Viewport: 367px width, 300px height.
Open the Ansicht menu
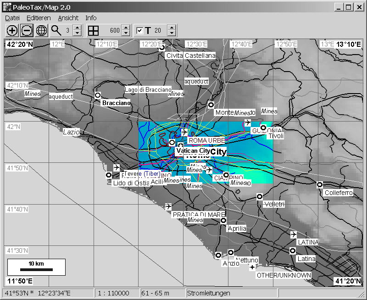68,18
